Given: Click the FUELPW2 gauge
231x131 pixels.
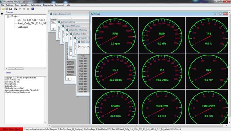Looking at the screenshot, I should (x=207, y=107).
